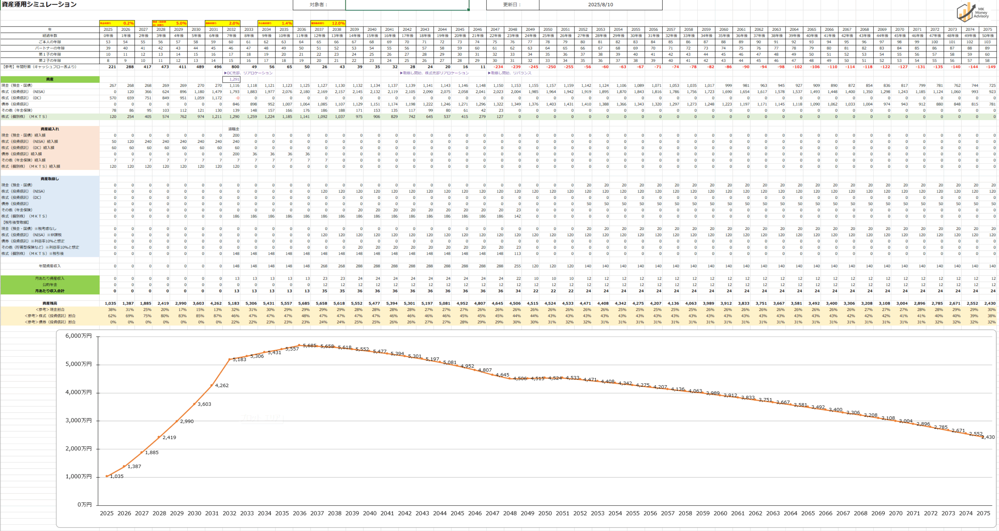The height and width of the screenshot is (531, 999).
Task: Select the 0.2% cash yield cell
Action: tap(128, 23)
